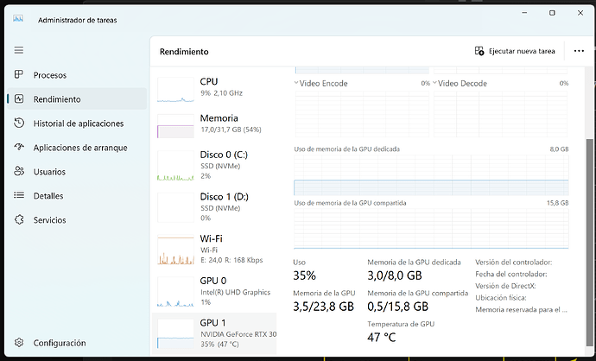Click the Wi-Fi E: 24,0 R: 168 Kbps text
This screenshot has height=361, width=596.
pyautogui.click(x=231, y=260)
